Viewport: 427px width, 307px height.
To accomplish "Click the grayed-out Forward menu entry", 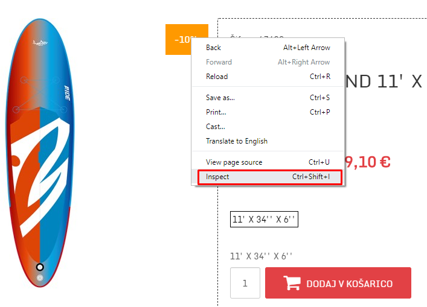I will click(268, 62).
